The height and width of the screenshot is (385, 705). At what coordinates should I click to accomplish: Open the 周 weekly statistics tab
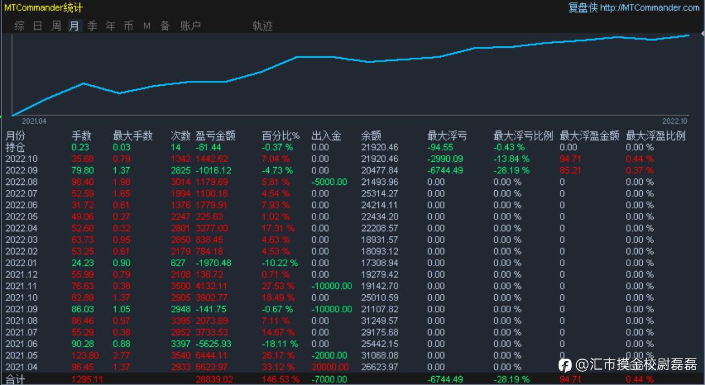pos(56,26)
